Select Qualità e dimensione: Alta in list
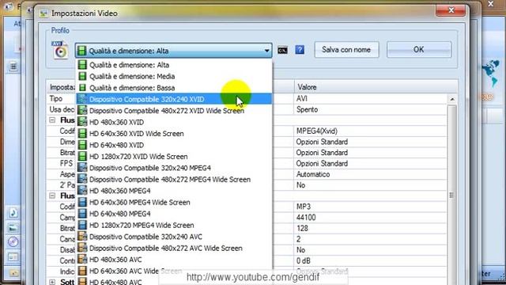The height and width of the screenshot is (285, 506). [x=174, y=65]
